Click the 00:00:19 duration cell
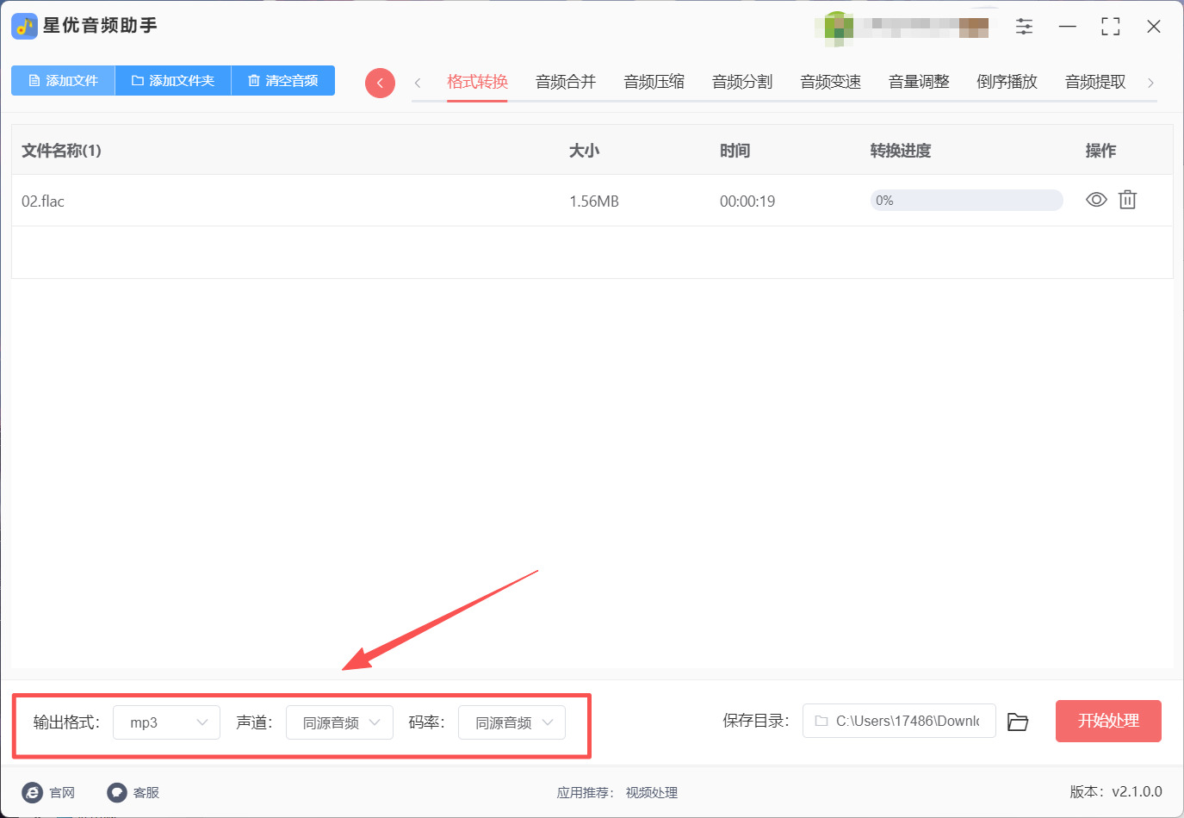Image resolution: width=1184 pixels, height=818 pixels. (x=747, y=201)
